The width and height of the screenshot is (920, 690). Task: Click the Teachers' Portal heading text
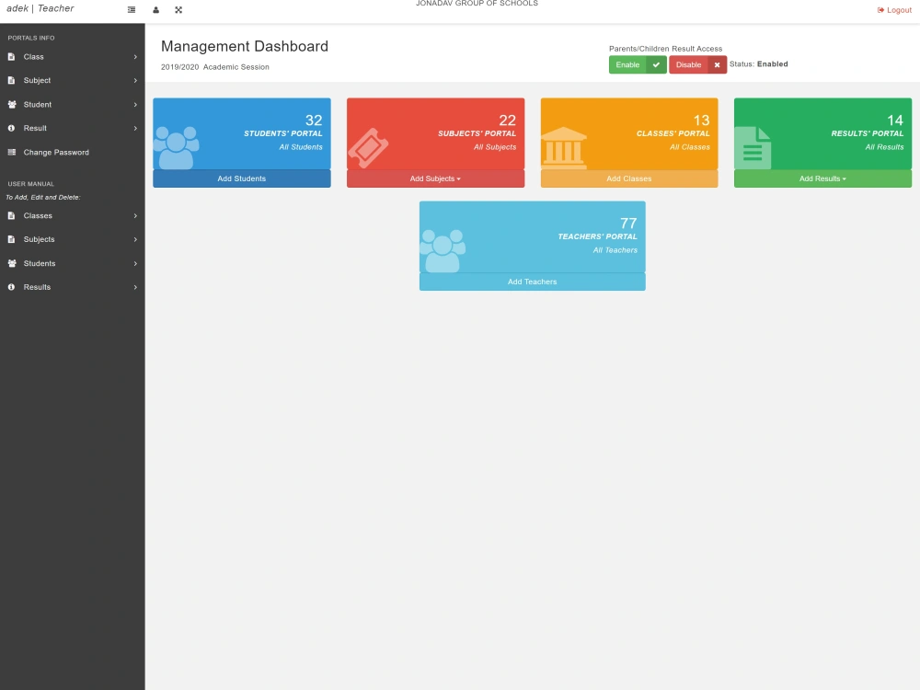597,237
